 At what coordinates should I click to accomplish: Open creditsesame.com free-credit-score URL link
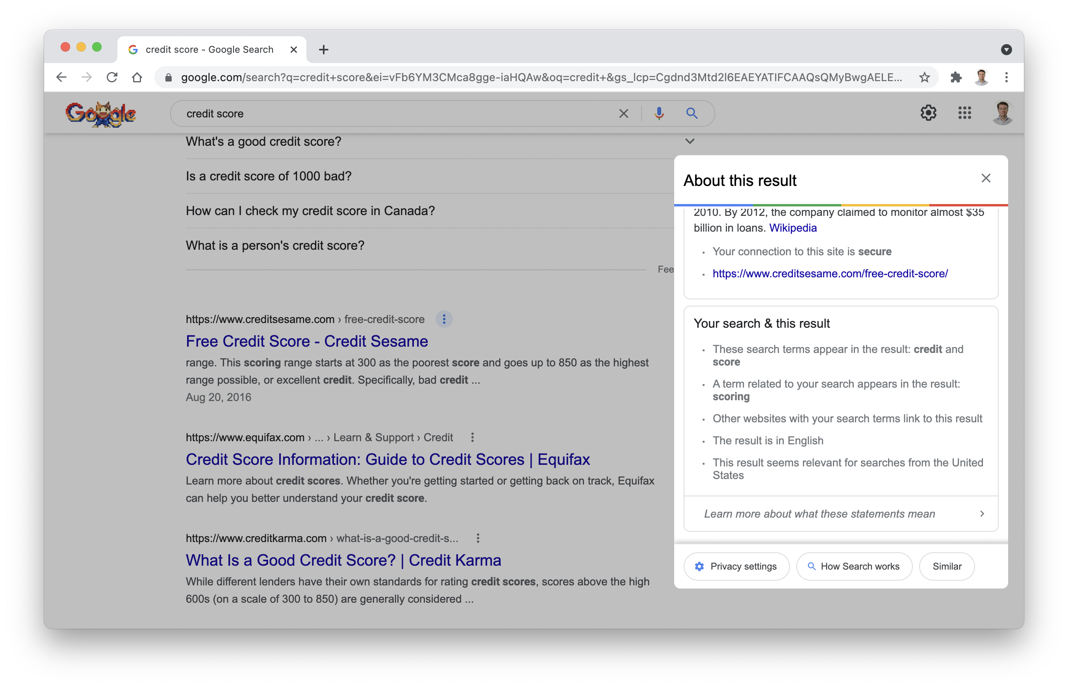click(x=830, y=273)
